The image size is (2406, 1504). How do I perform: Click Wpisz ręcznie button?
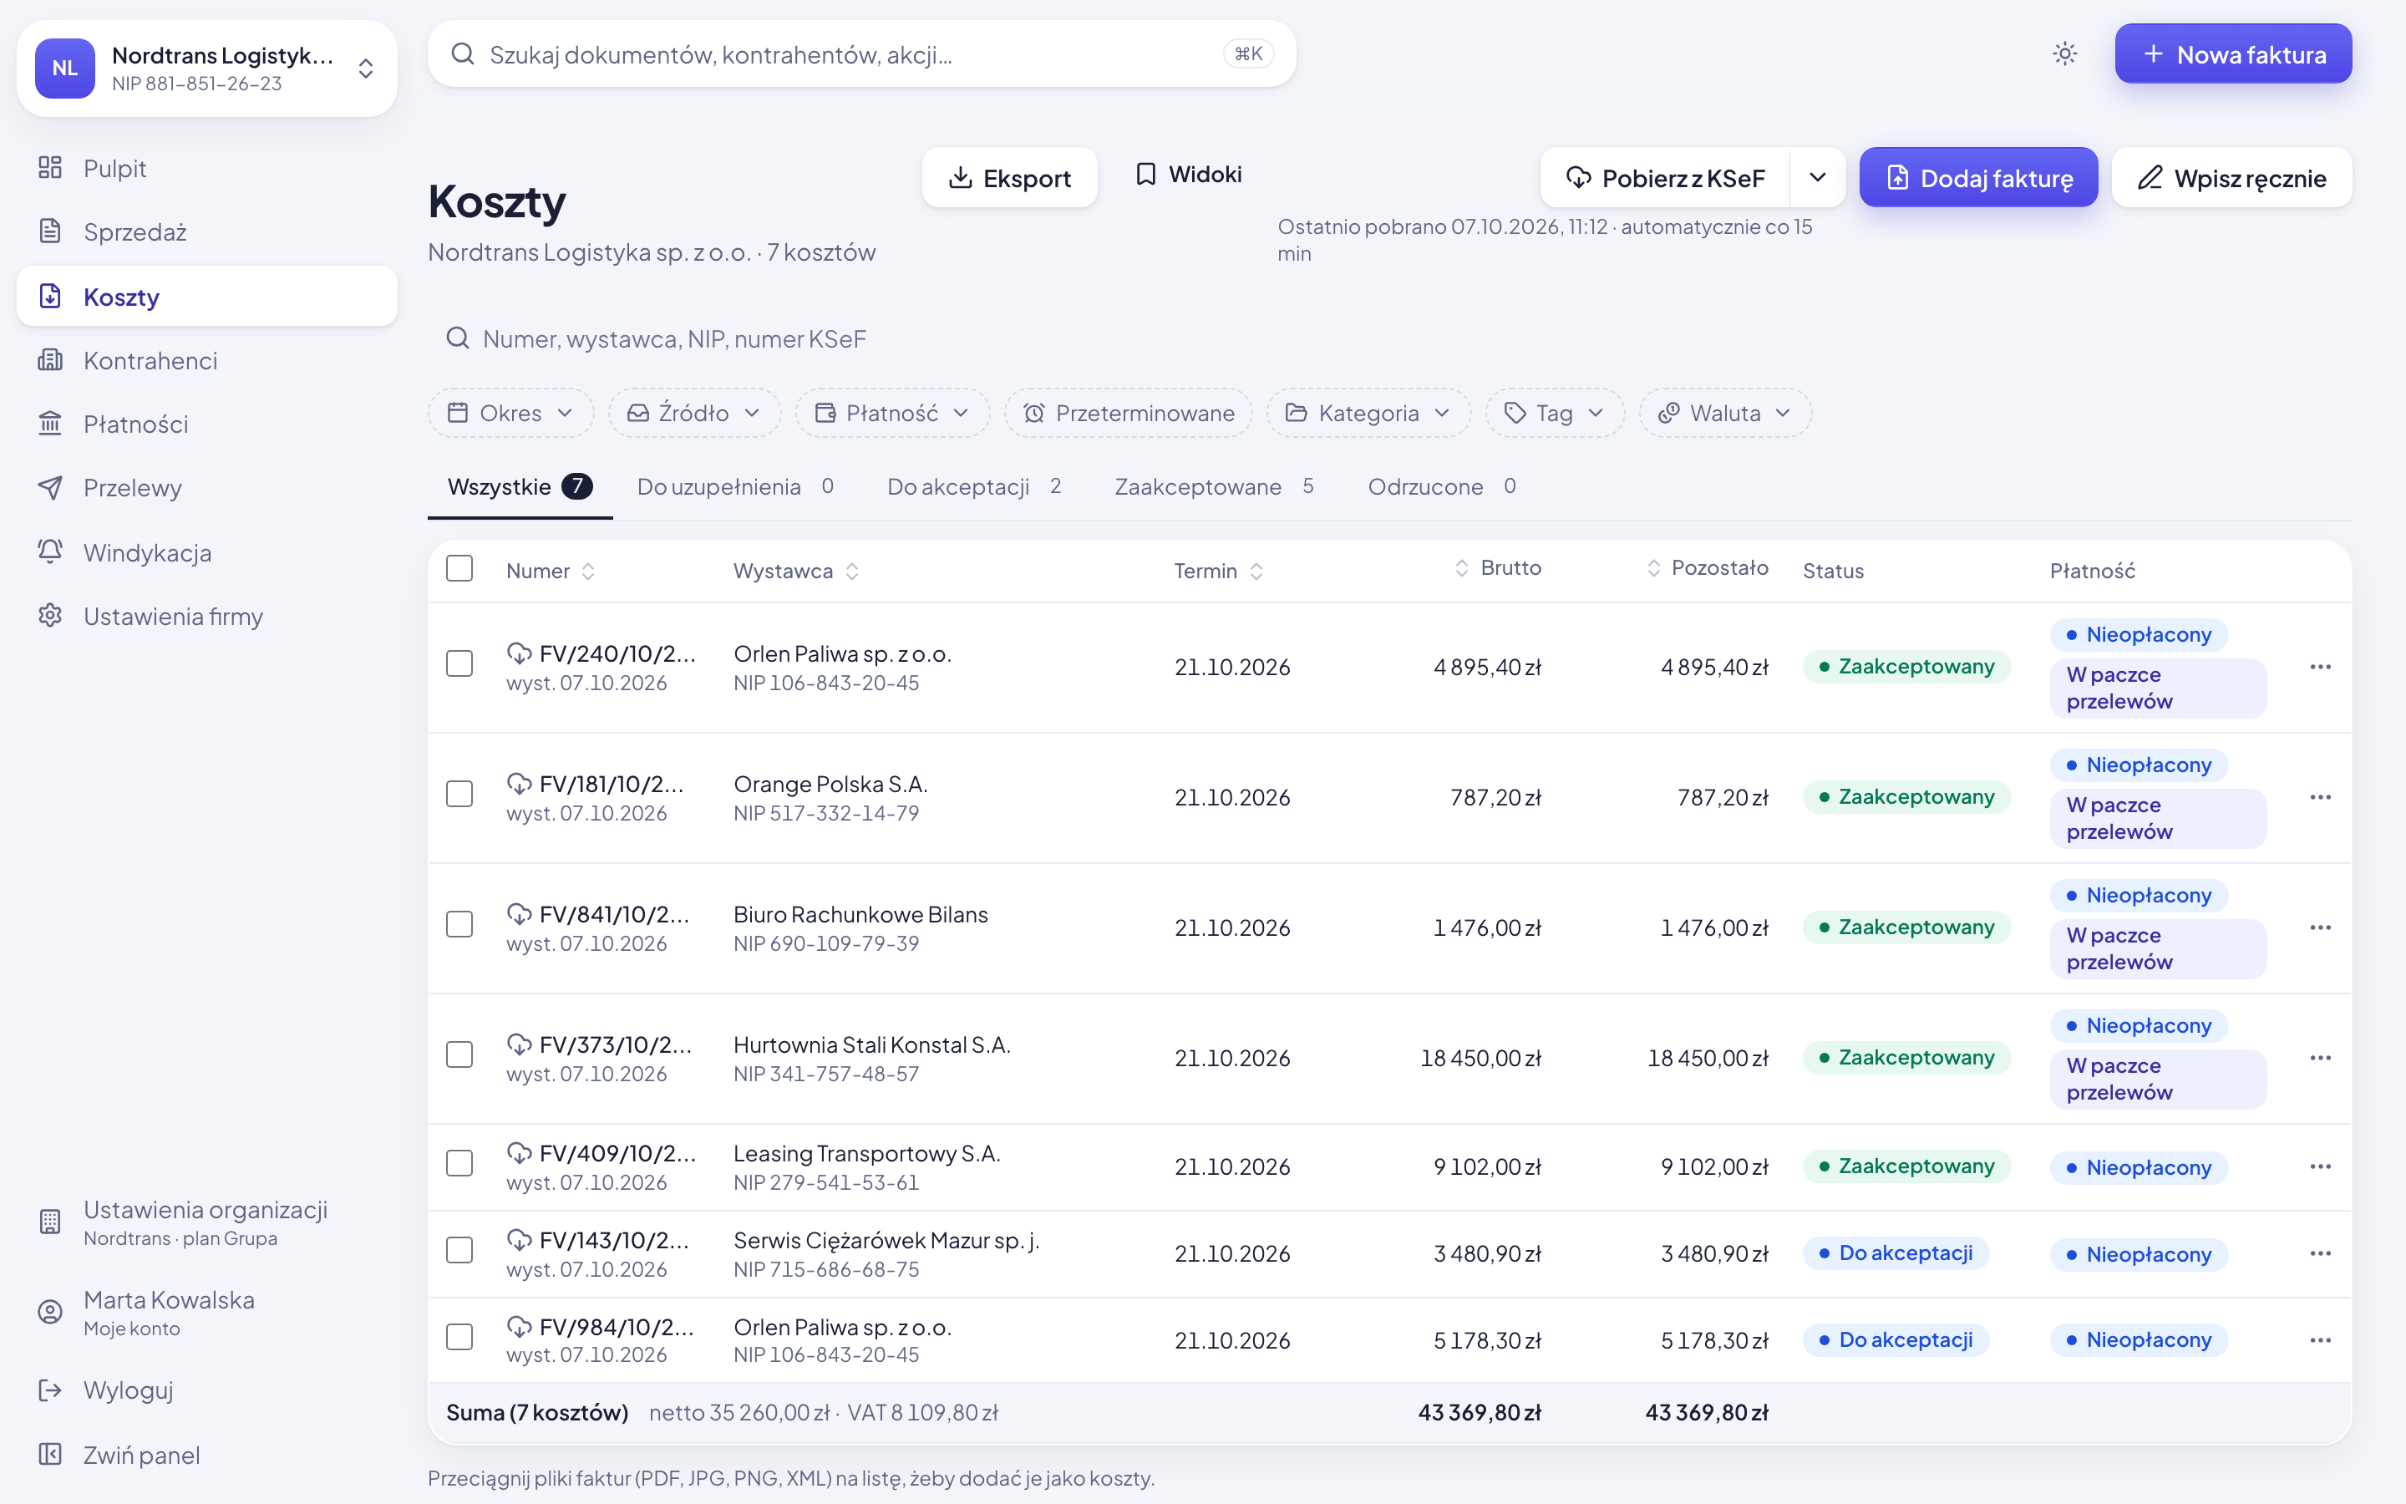(x=2231, y=177)
